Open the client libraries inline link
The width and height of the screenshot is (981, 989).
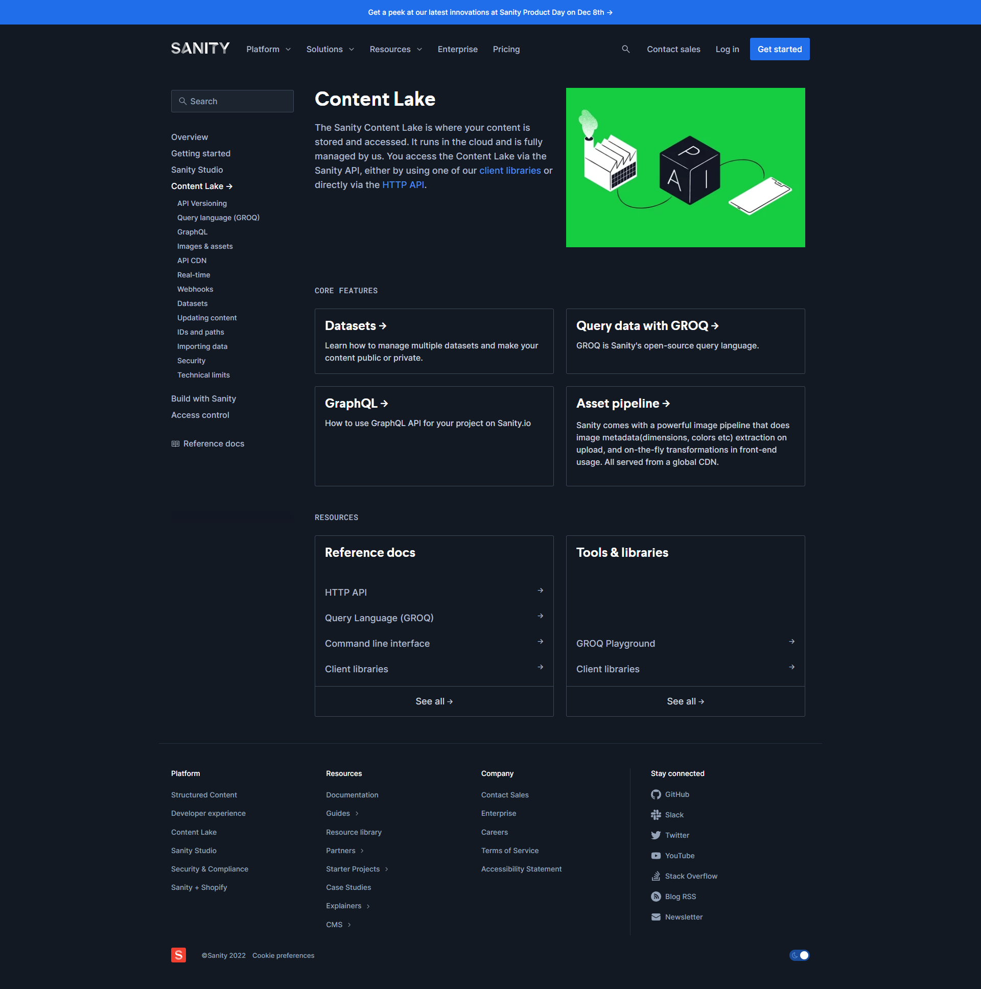pos(509,171)
